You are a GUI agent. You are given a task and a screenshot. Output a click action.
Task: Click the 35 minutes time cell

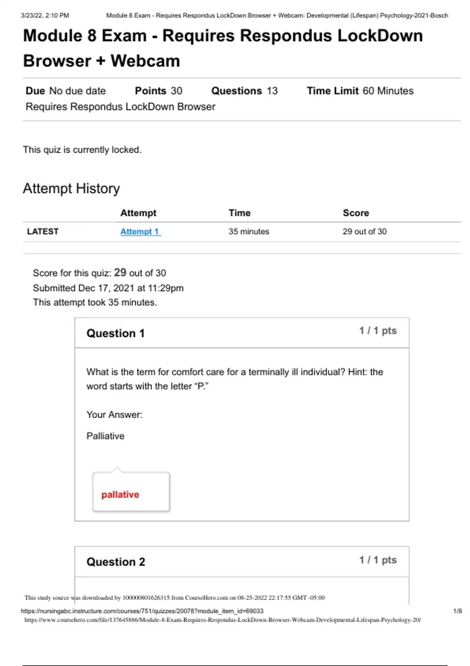coord(249,232)
